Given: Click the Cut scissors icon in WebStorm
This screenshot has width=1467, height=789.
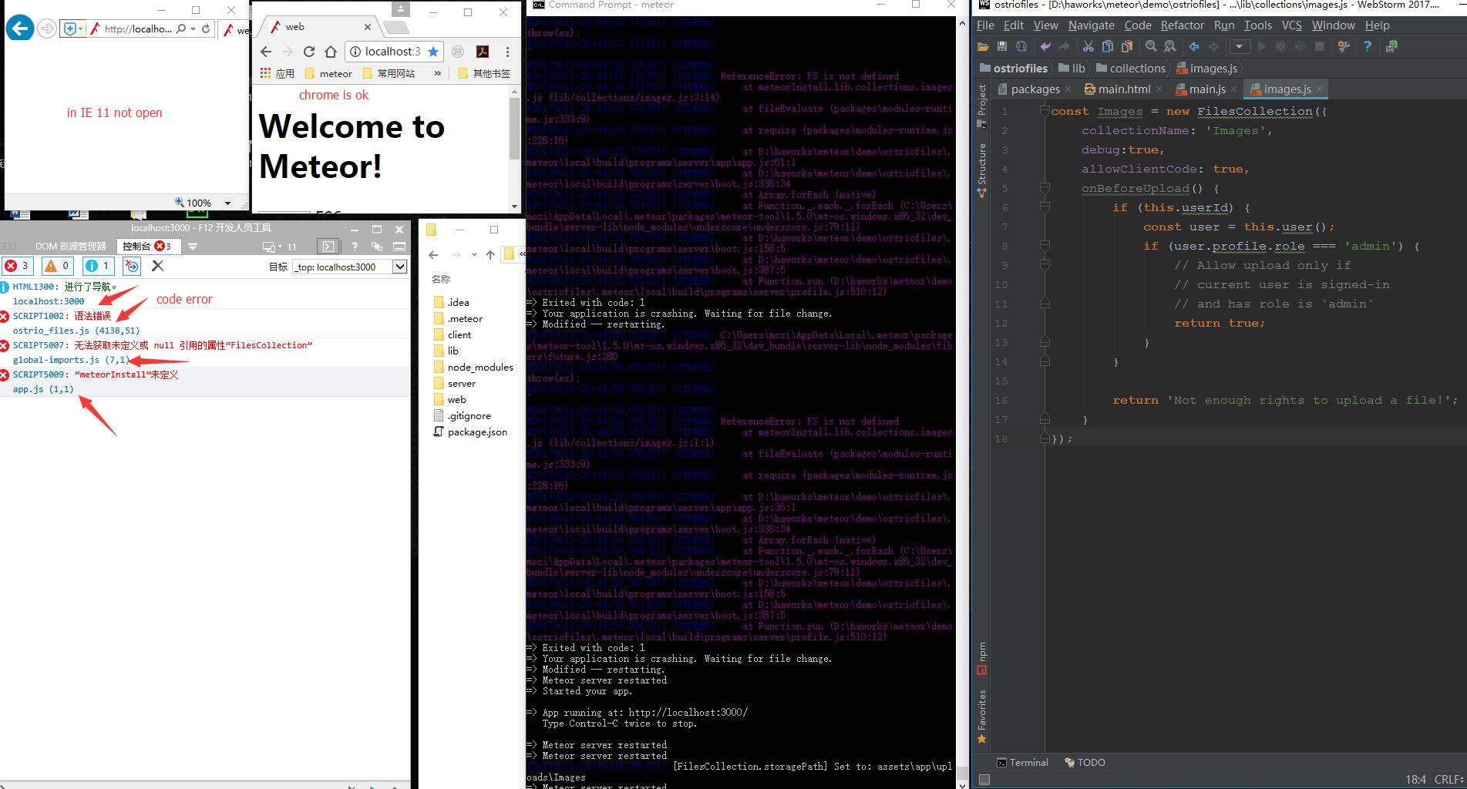Looking at the screenshot, I should coord(1088,47).
